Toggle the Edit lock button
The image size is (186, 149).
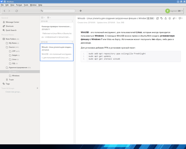(150, 18)
